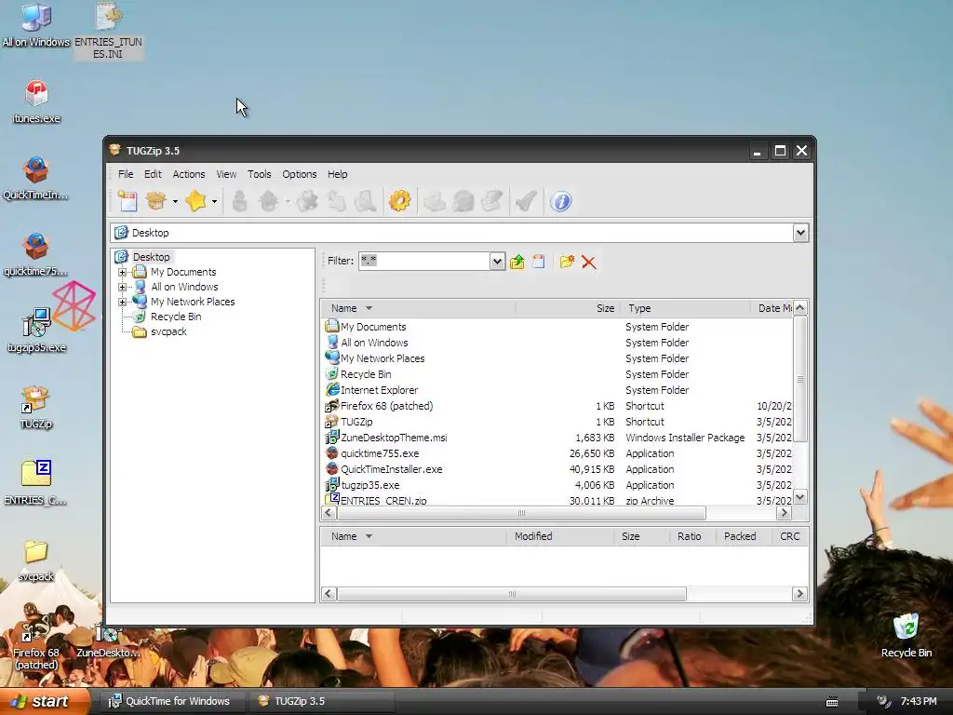Image resolution: width=953 pixels, height=715 pixels.
Task: Select quicktime755.exe in the file list
Action: tap(380, 453)
